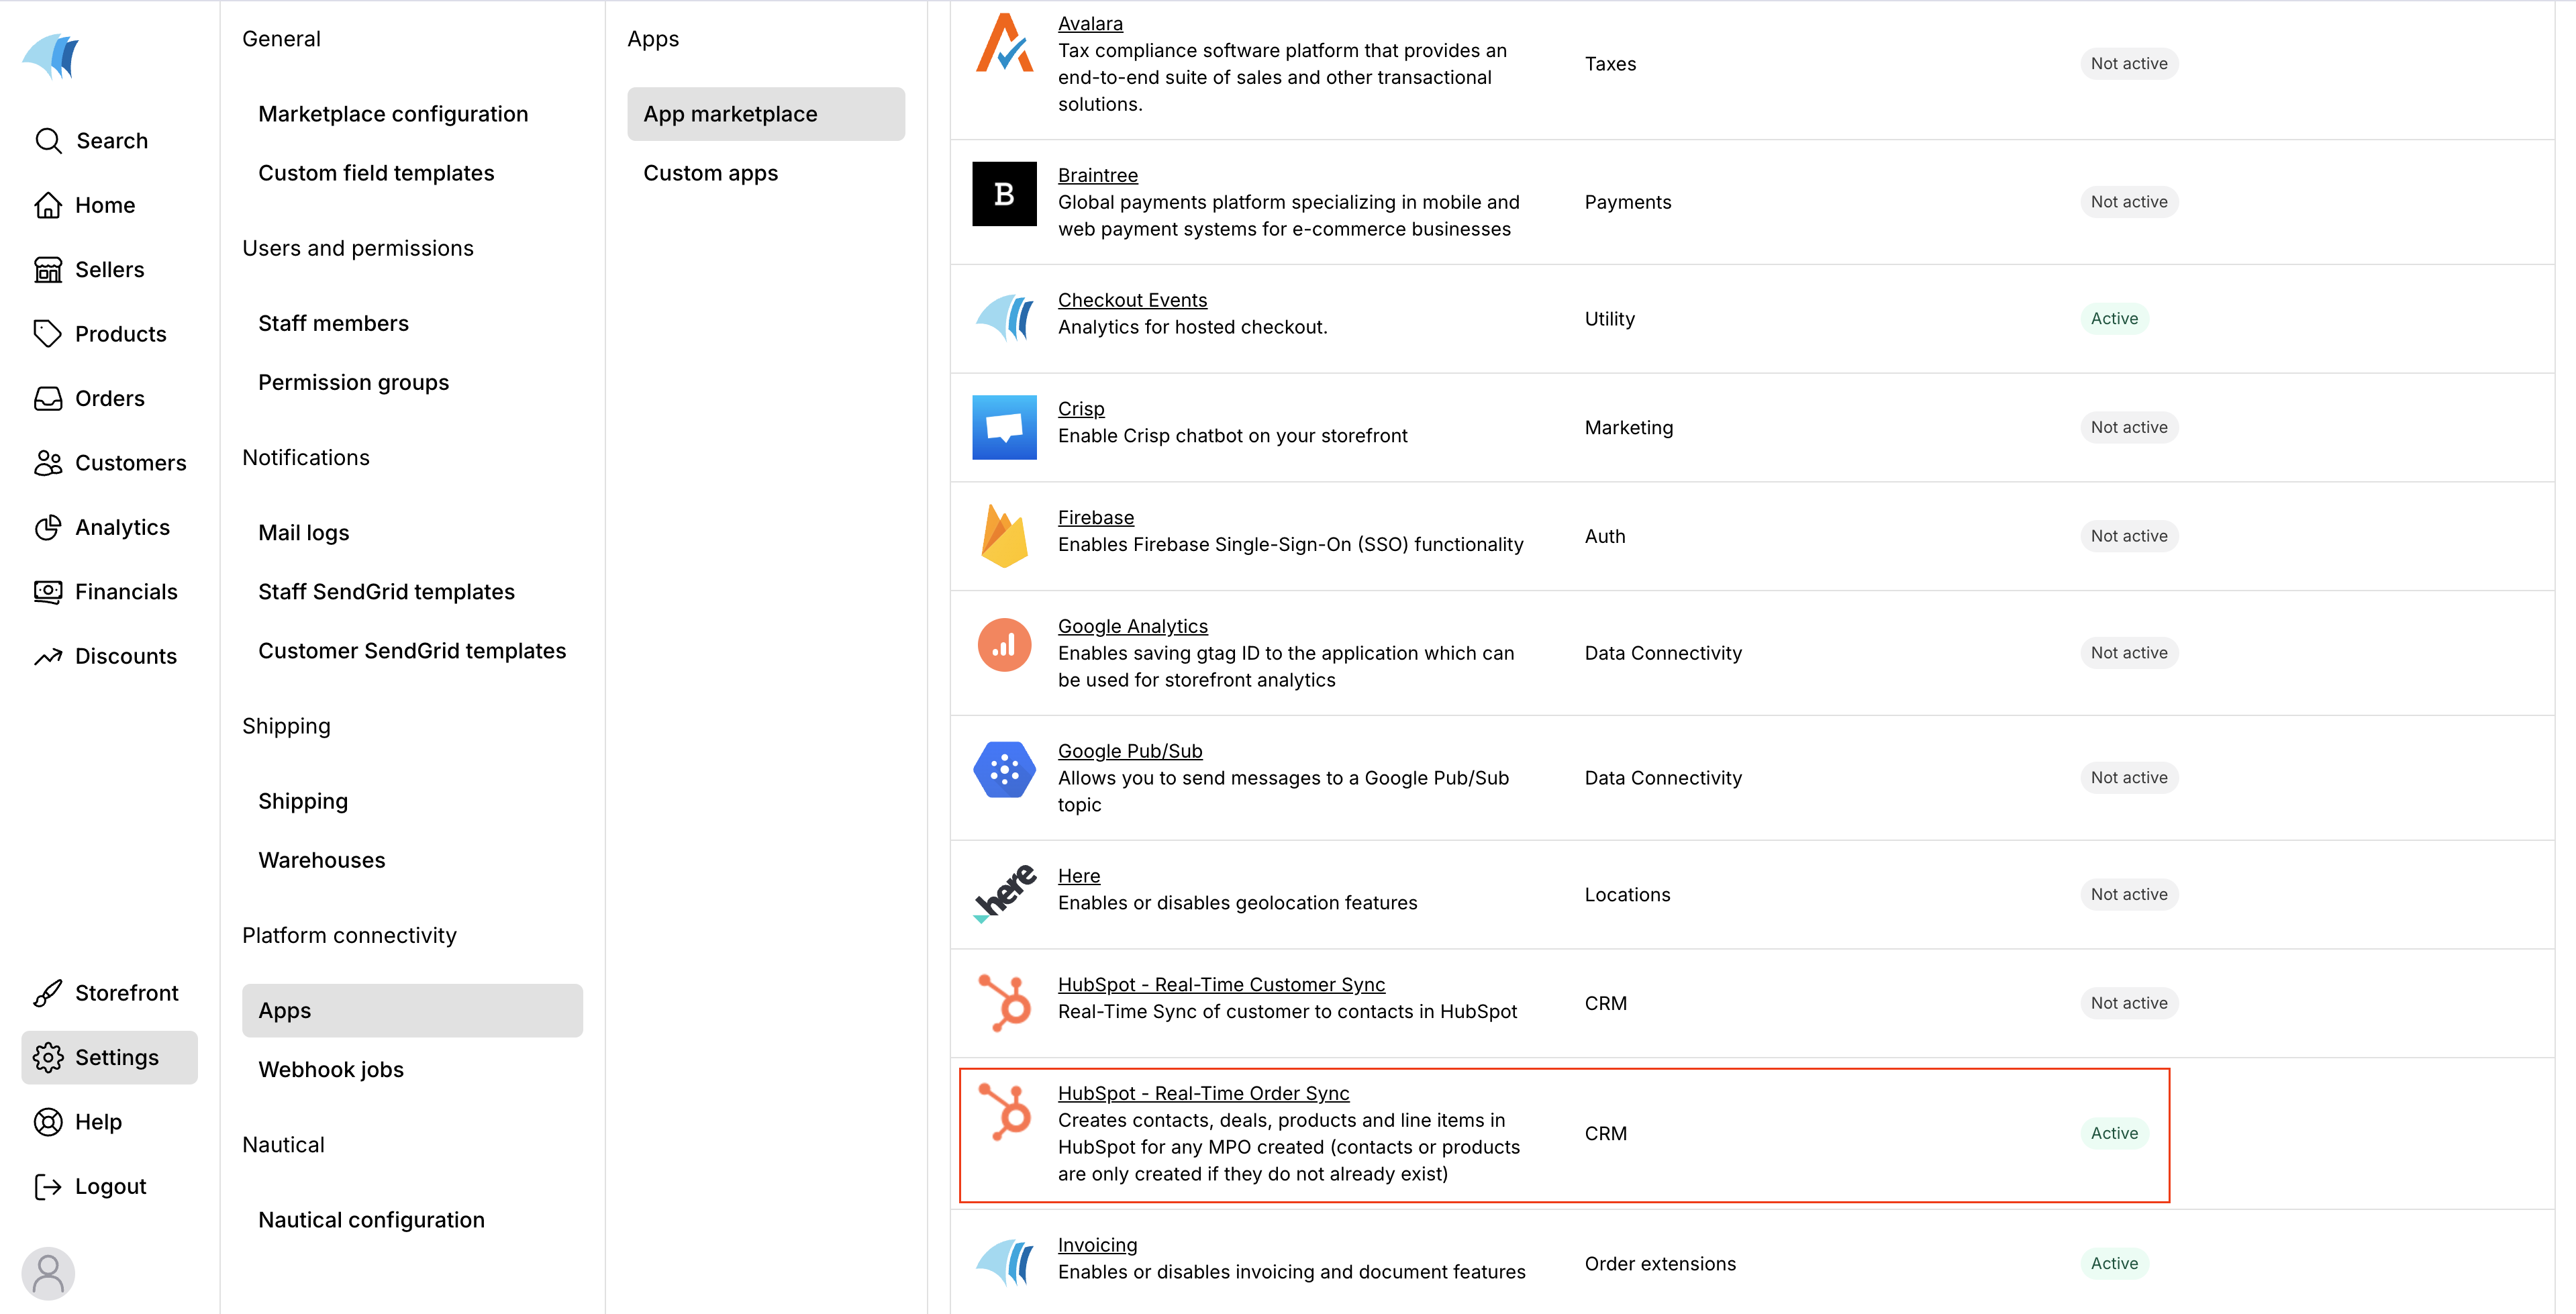Viewport: 2576px width, 1314px height.
Task: Open Marketplace configuration settings
Action: (393, 114)
